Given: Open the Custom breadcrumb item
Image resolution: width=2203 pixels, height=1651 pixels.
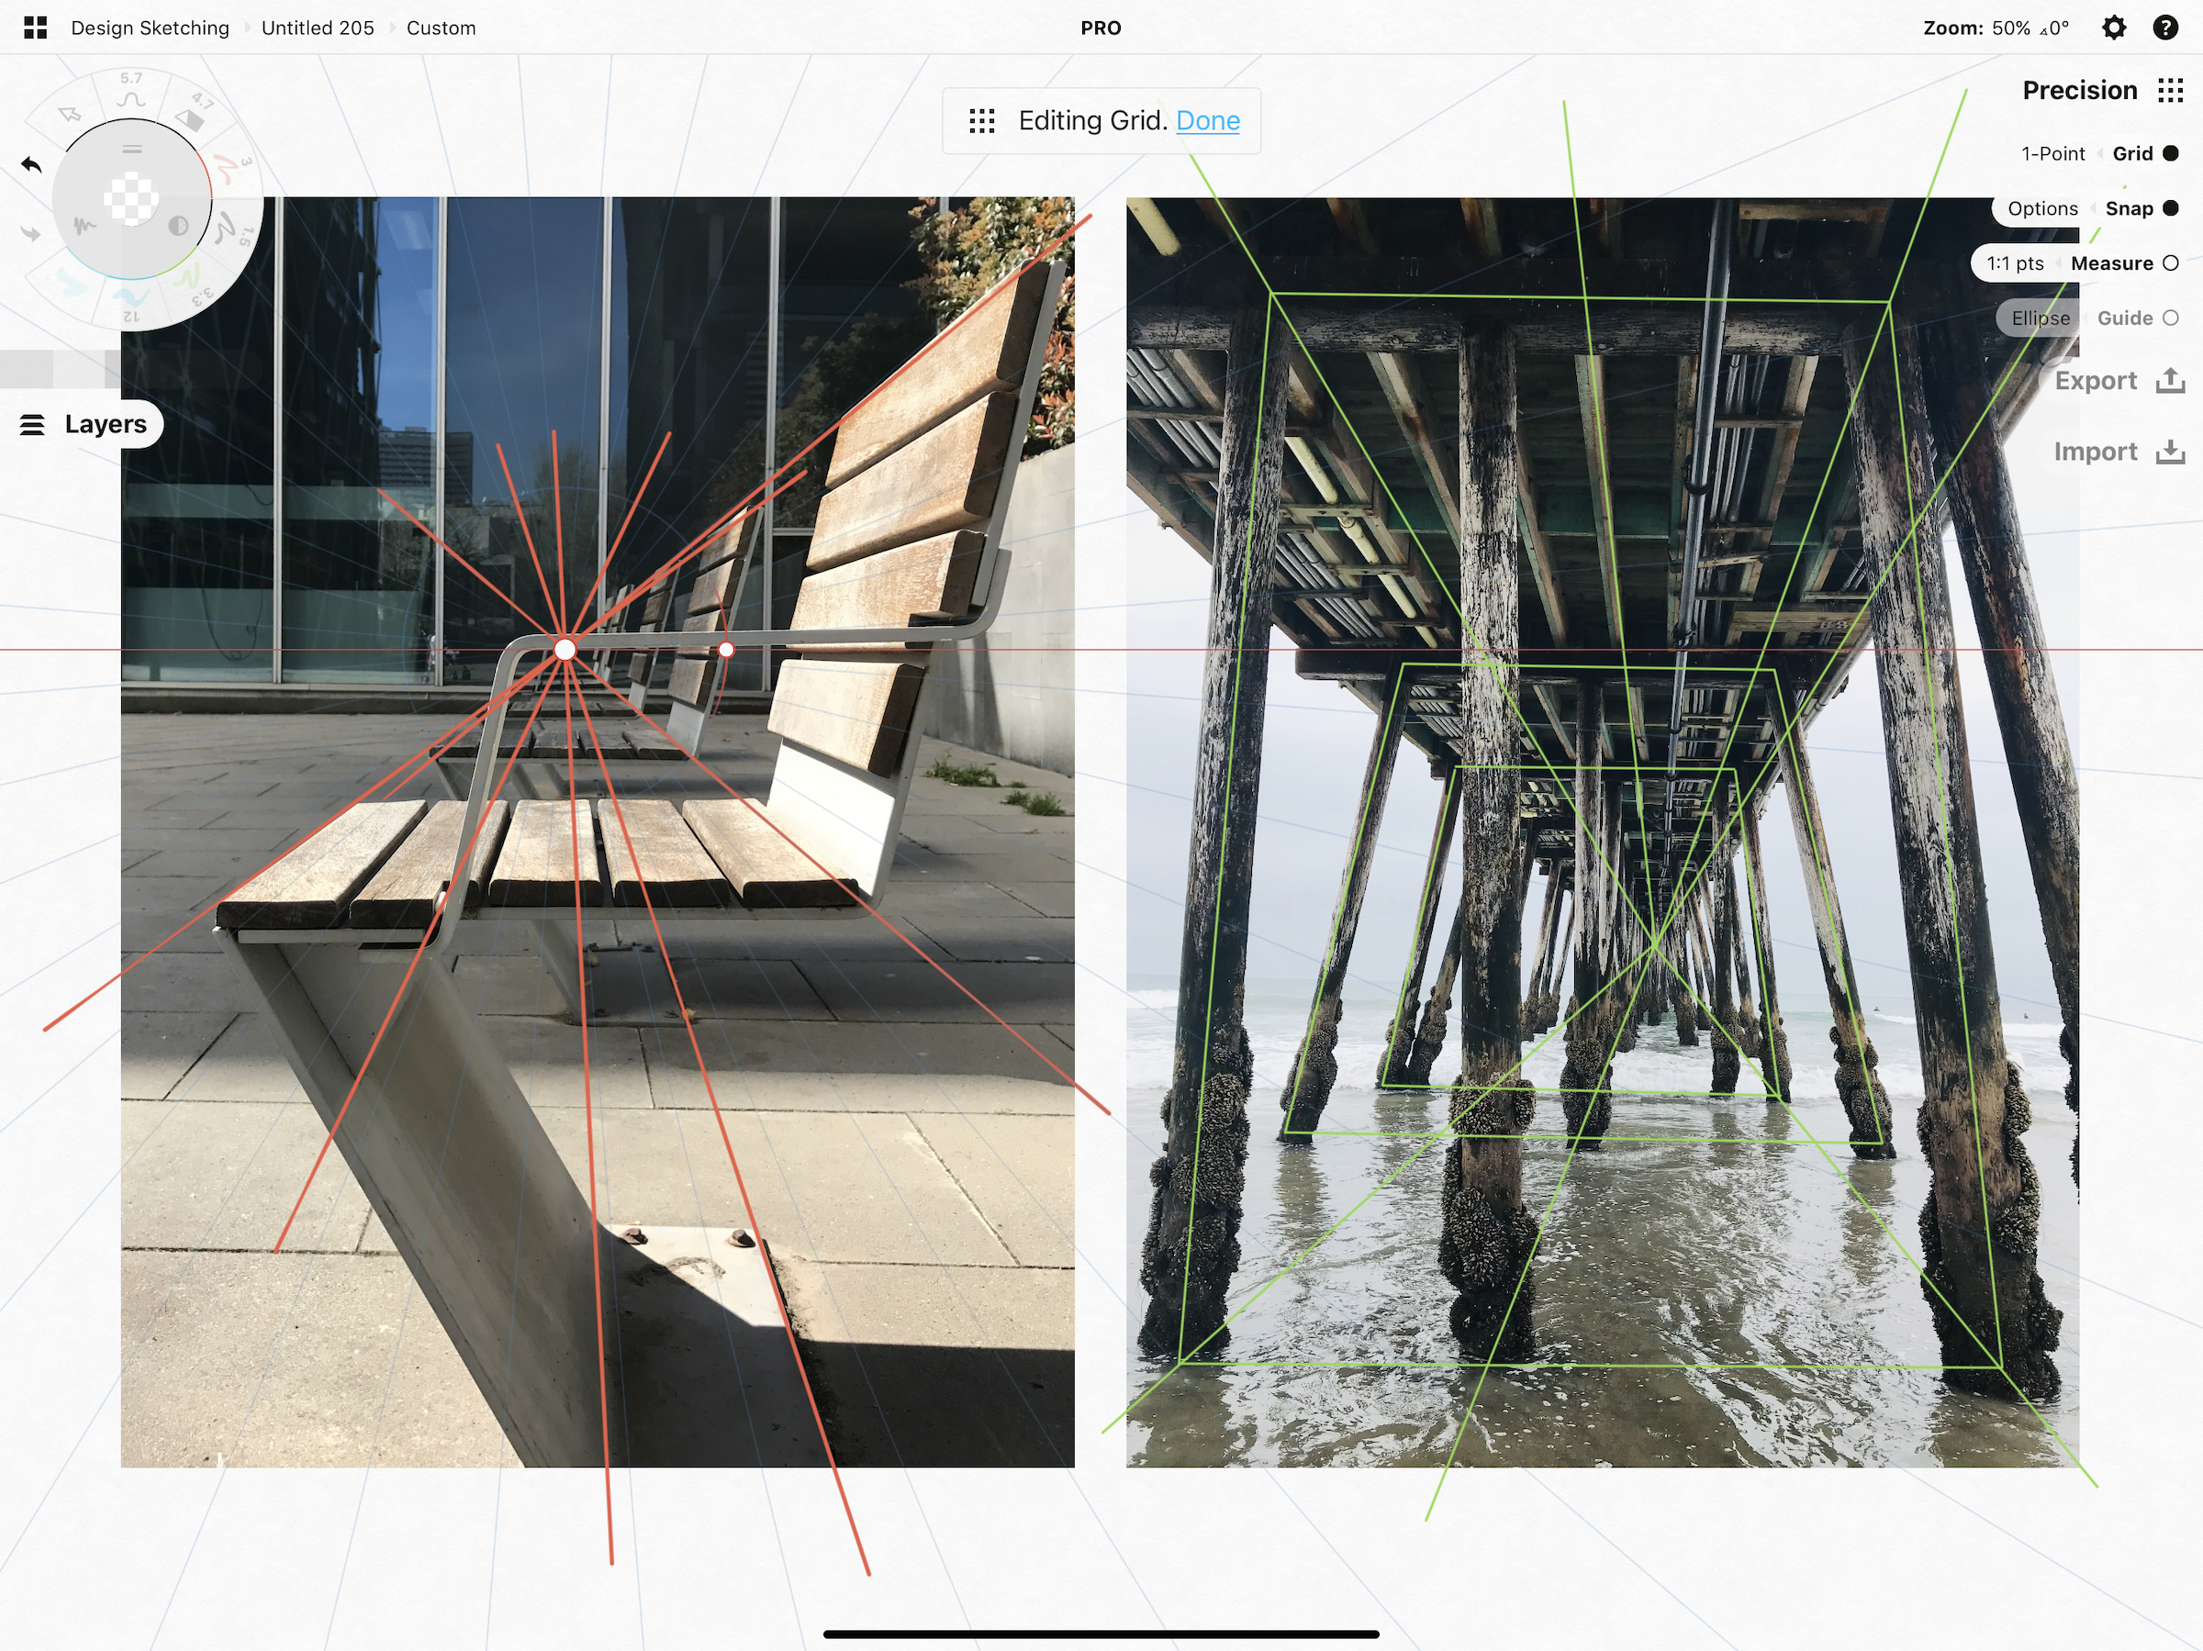Looking at the screenshot, I should tap(441, 28).
